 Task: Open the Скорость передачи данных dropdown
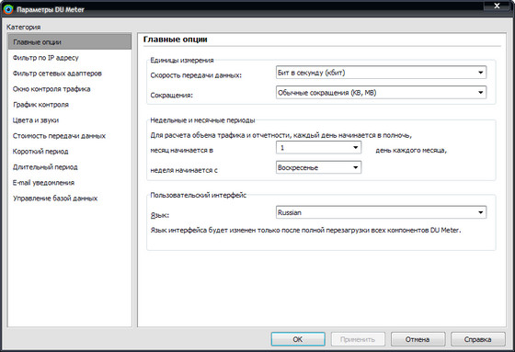tap(381, 73)
